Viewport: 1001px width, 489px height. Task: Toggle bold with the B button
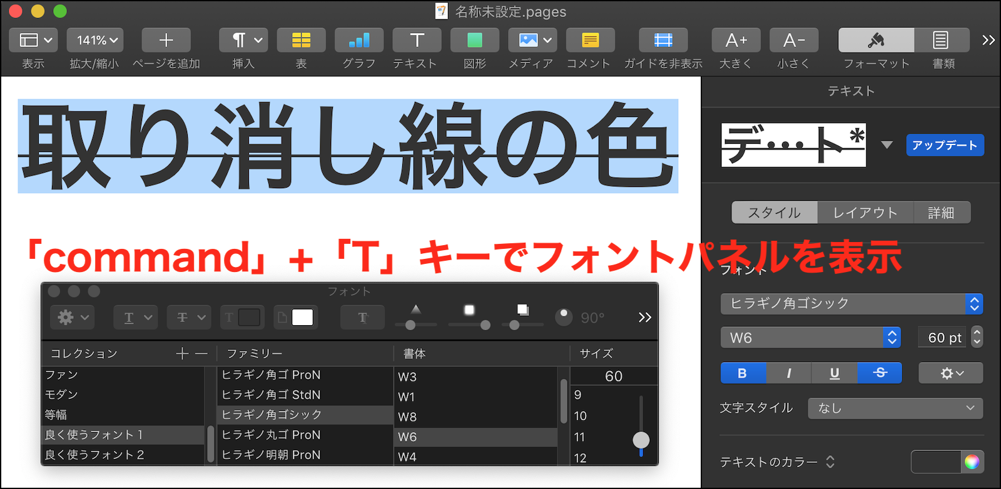click(743, 373)
